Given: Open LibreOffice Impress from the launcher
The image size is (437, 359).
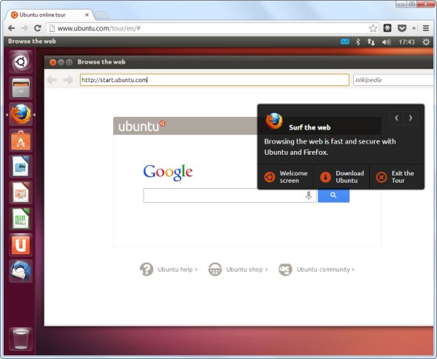Looking at the screenshot, I should pyautogui.click(x=21, y=192).
